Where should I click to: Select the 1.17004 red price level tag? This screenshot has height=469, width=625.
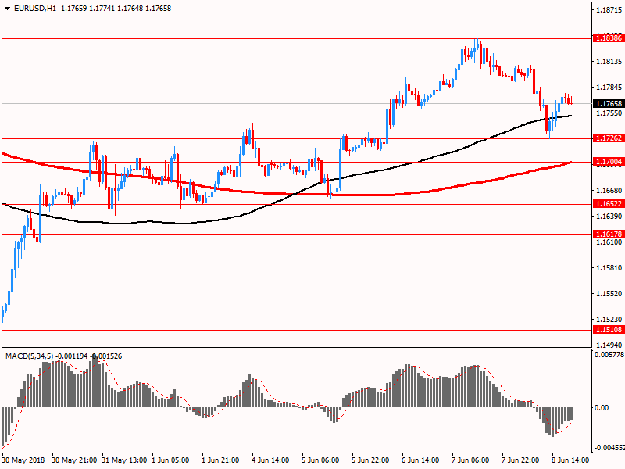pyautogui.click(x=609, y=162)
